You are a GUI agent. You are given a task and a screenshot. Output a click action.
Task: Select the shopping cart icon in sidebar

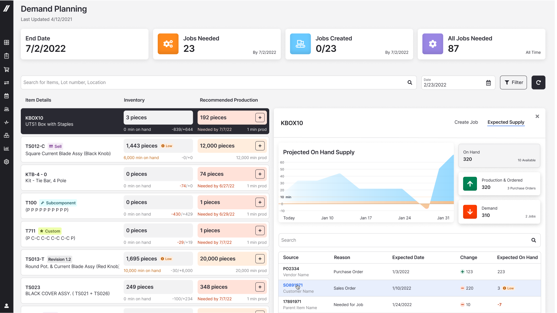pyautogui.click(x=6, y=69)
